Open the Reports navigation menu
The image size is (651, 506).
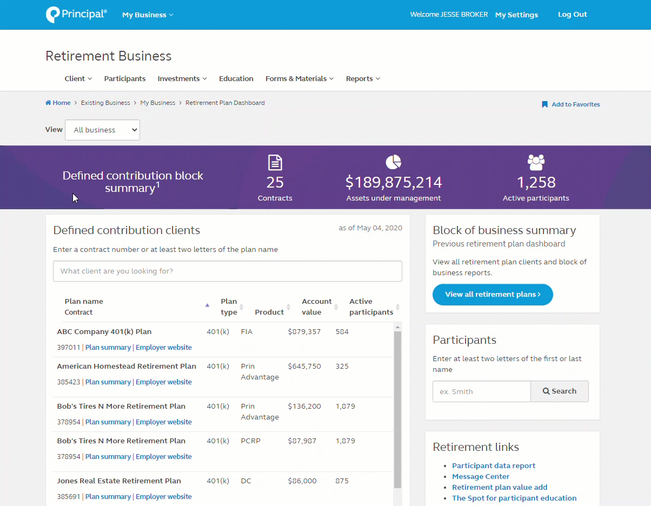363,79
